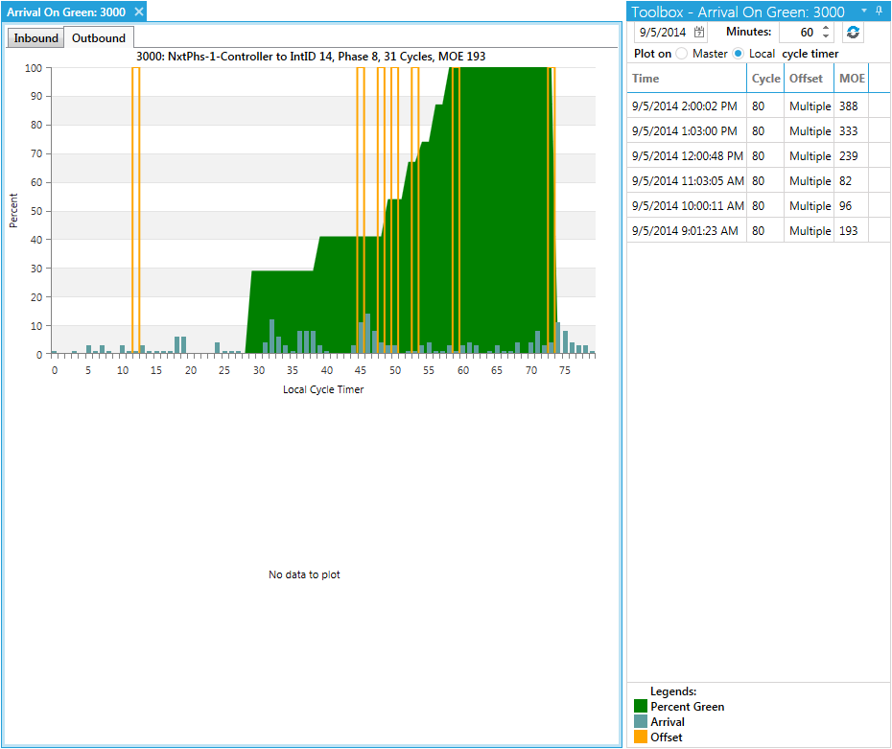Click the Percent Green legend swatch
Image resolution: width=892 pixels, height=749 pixels.
tap(641, 707)
